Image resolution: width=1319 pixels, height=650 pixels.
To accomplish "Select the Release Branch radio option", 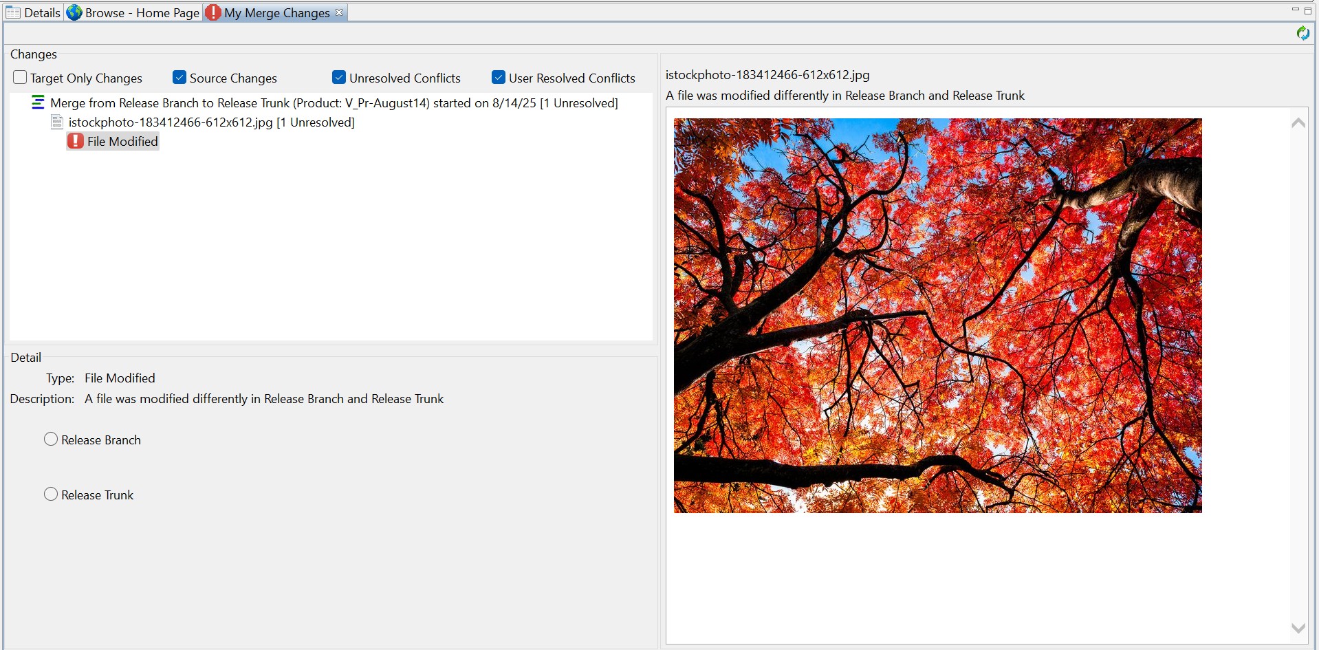I will pyautogui.click(x=51, y=440).
